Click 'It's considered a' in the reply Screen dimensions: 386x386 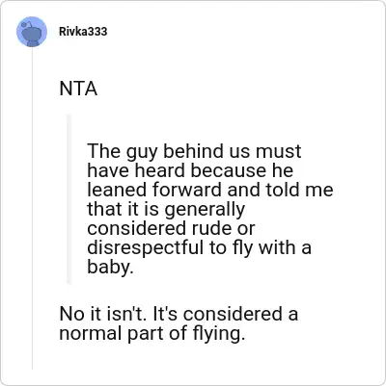pos(225,314)
